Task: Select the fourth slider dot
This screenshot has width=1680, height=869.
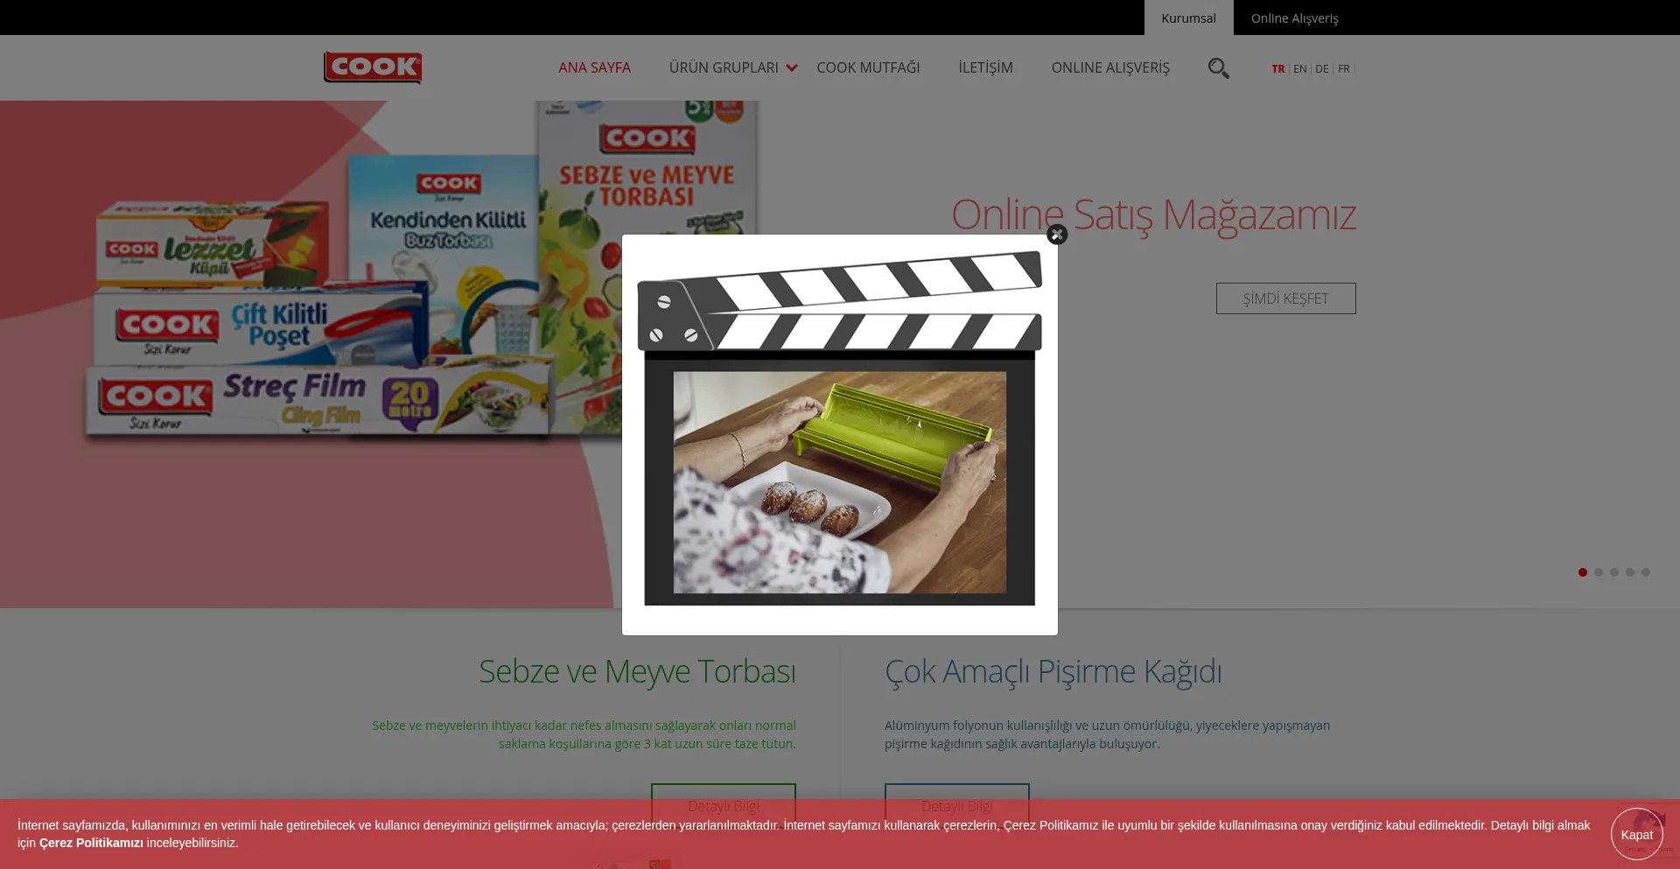Action: point(1630,572)
